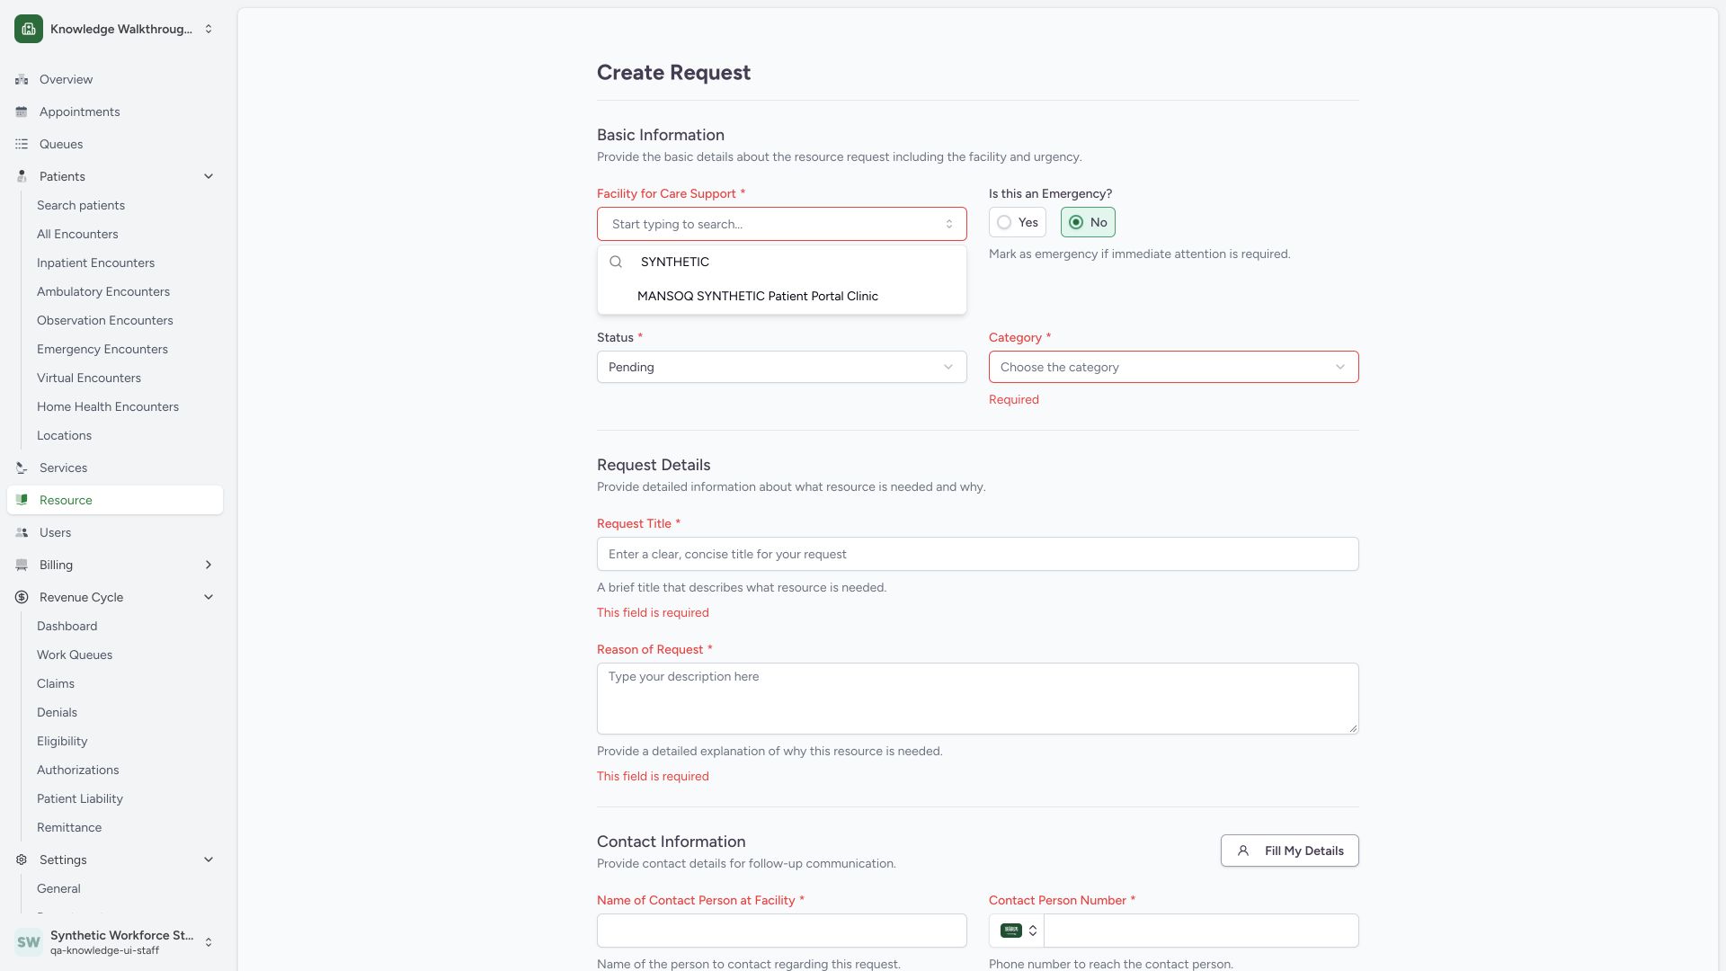Image resolution: width=1726 pixels, height=971 pixels.
Task: Click the country flag in phone field
Action: click(x=1011, y=931)
